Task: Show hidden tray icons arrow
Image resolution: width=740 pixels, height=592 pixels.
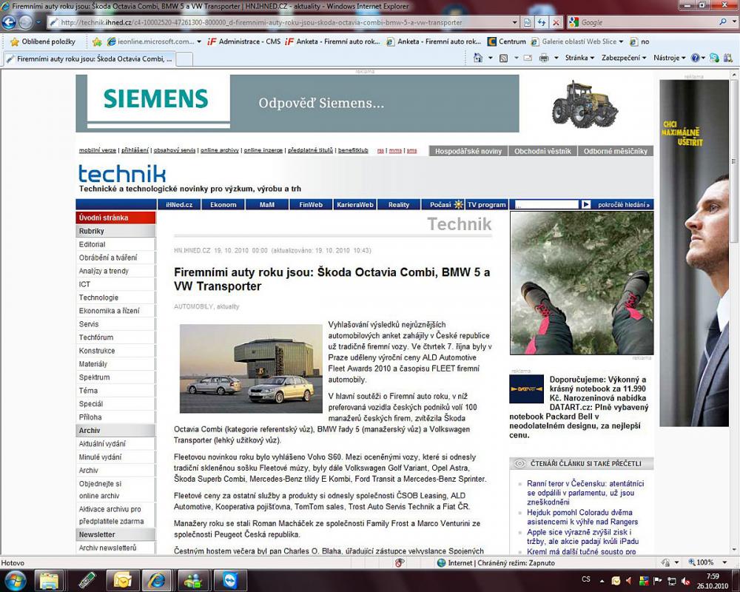Action: pos(602,581)
